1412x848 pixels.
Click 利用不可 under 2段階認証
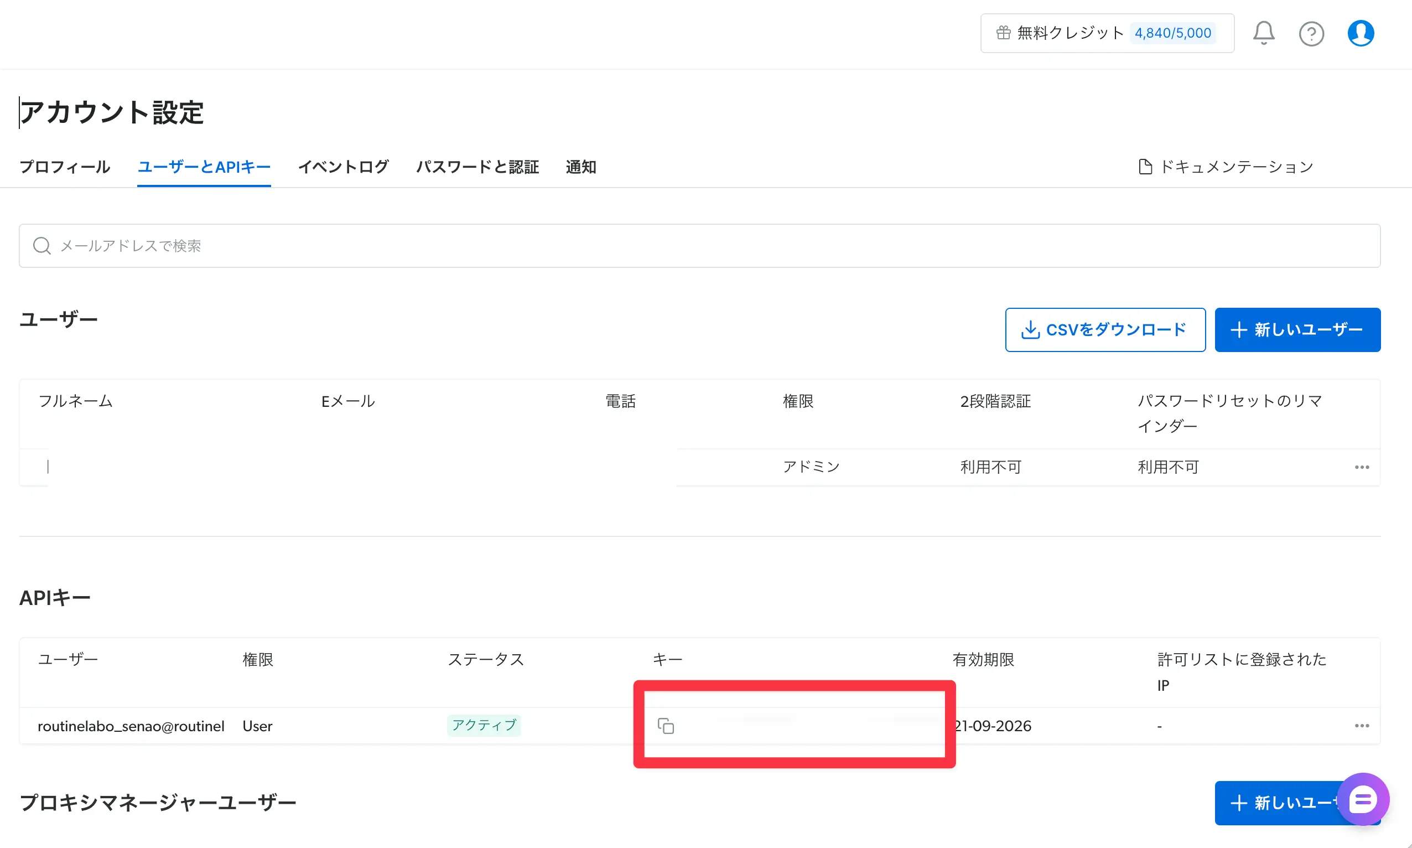tap(990, 467)
